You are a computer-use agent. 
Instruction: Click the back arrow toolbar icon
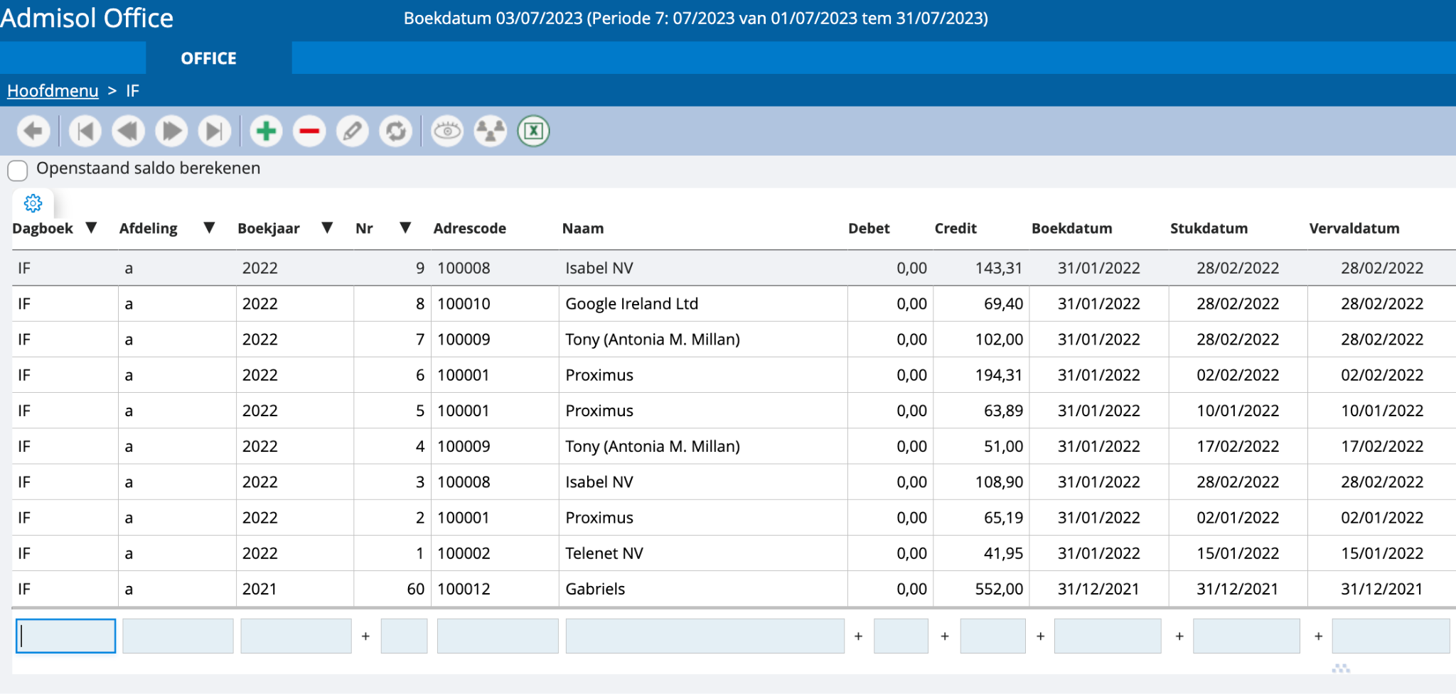[33, 131]
